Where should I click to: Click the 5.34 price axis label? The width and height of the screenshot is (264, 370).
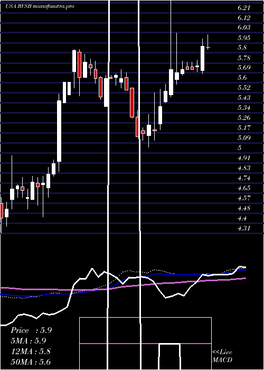pyautogui.click(x=244, y=108)
